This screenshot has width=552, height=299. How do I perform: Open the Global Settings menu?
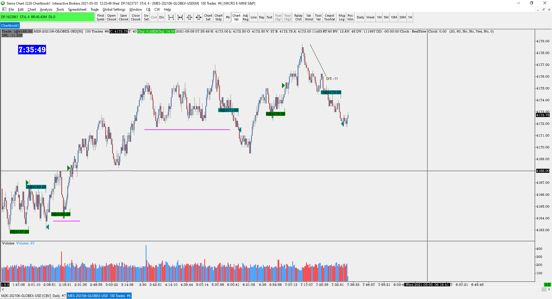[114, 9]
